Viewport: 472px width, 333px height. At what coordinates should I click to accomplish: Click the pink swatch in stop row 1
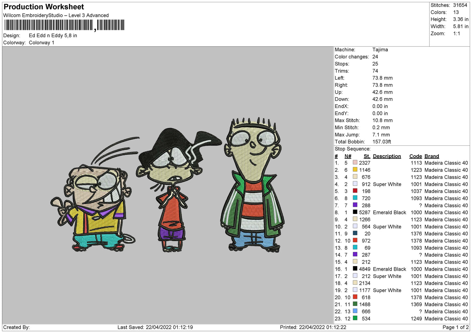[x=355, y=163]
